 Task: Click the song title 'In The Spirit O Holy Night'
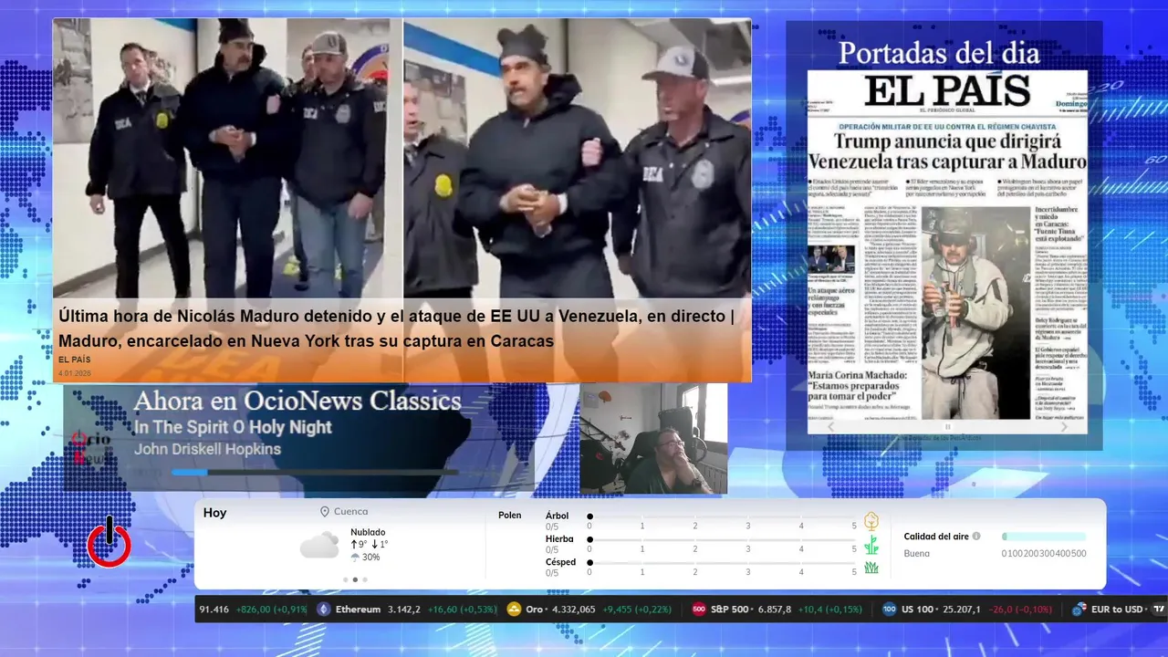pos(233,427)
